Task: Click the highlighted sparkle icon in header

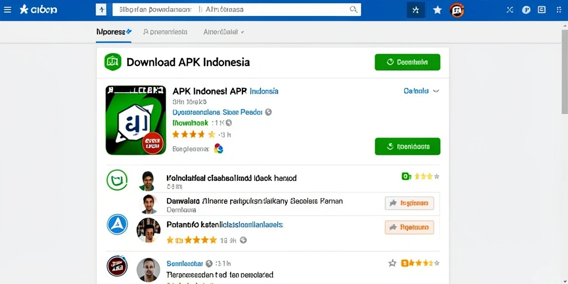Action: tap(416, 10)
